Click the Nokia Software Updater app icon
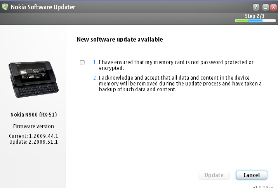This screenshot has width=278, height=188. (x=5, y=7)
